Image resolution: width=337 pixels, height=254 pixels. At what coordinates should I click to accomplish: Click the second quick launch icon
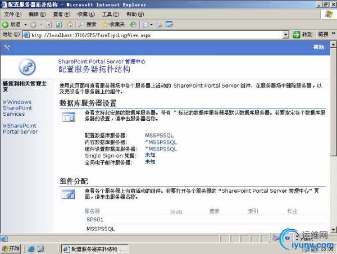(40, 249)
